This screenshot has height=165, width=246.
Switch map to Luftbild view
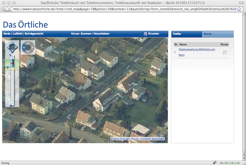[17, 34]
